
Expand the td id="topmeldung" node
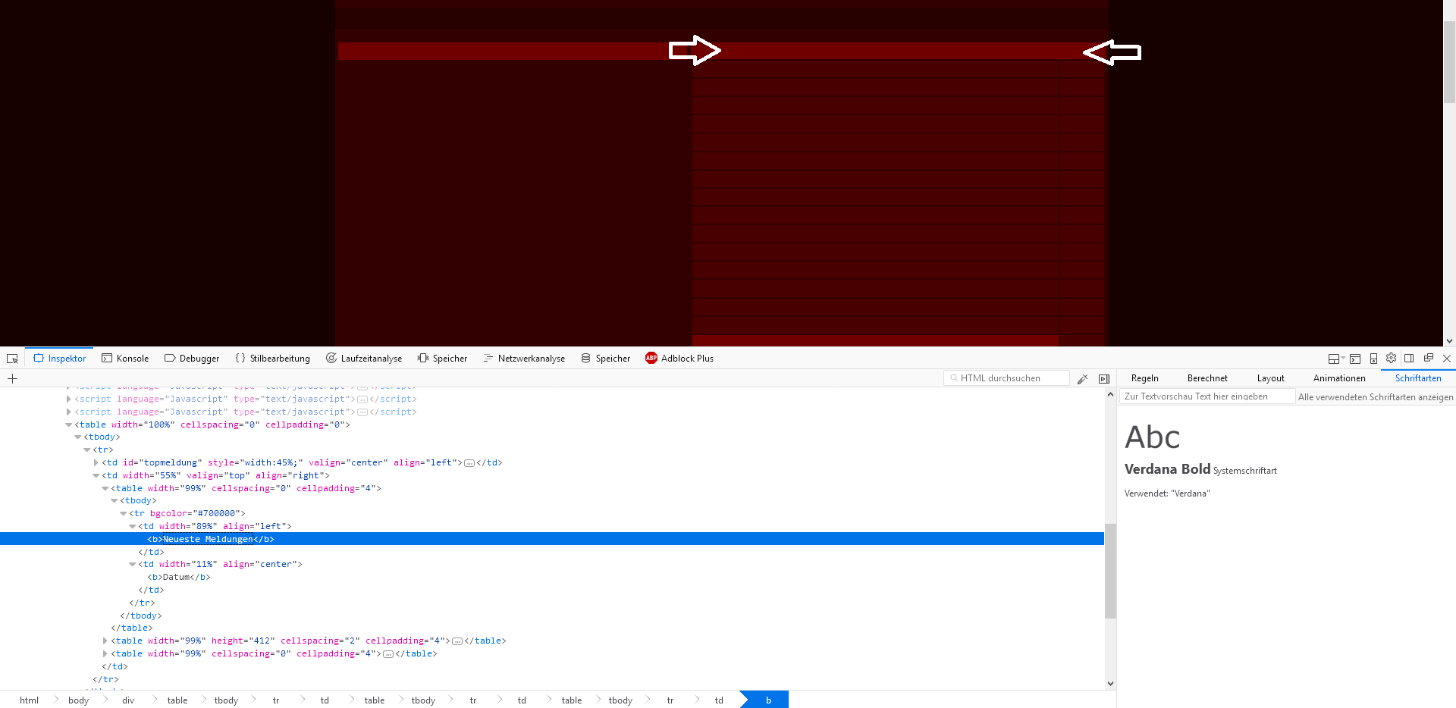(96, 462)
